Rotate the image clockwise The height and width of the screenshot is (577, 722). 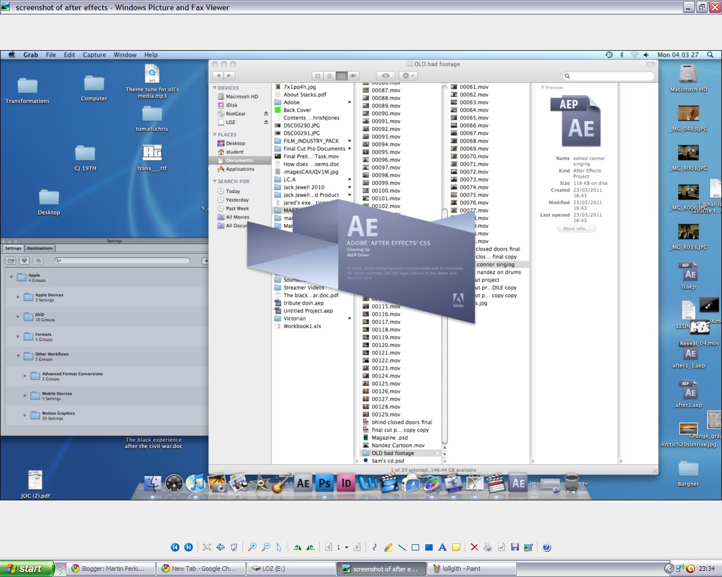point(297,547)
